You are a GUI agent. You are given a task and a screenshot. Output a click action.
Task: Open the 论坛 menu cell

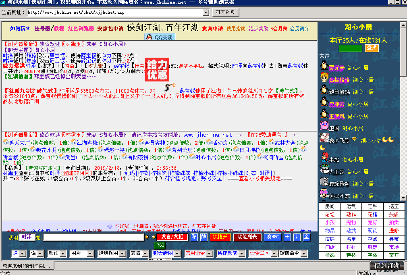[x=330, y=215]
